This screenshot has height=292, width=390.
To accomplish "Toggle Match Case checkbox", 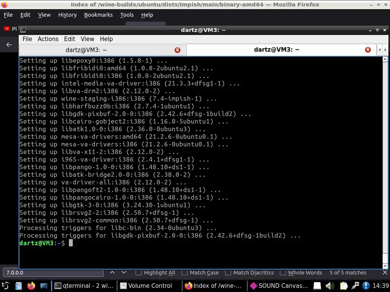I will [x=185, y=273].
